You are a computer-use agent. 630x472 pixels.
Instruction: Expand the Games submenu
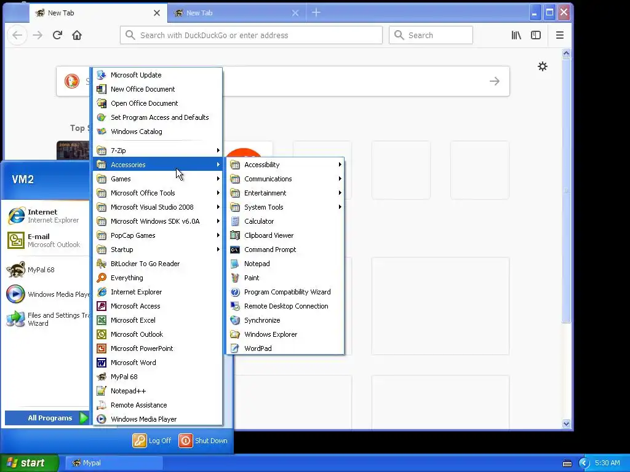click(x=157, y=179)
